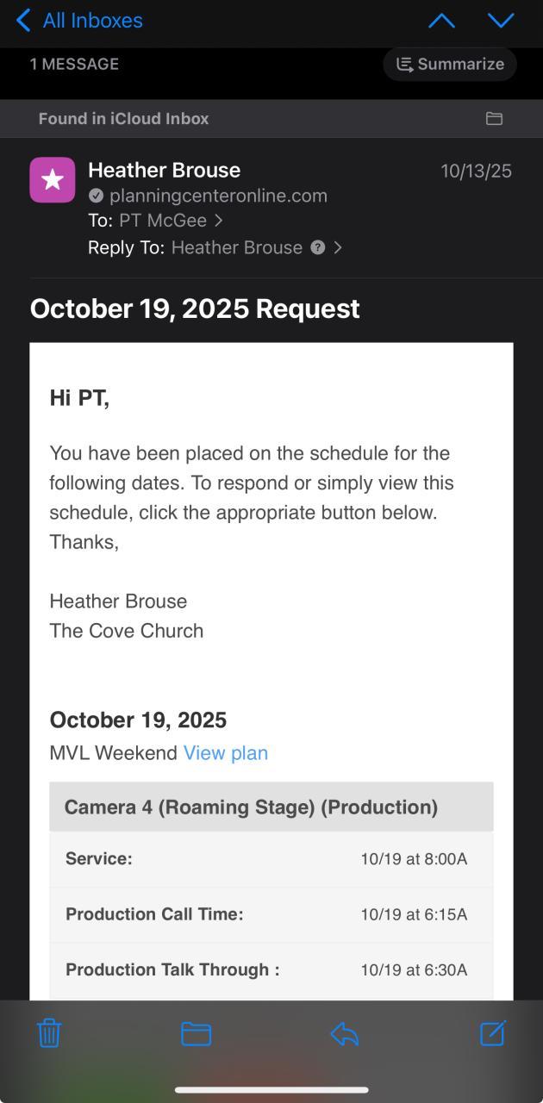Tap the reply arrow icon

345,1033
